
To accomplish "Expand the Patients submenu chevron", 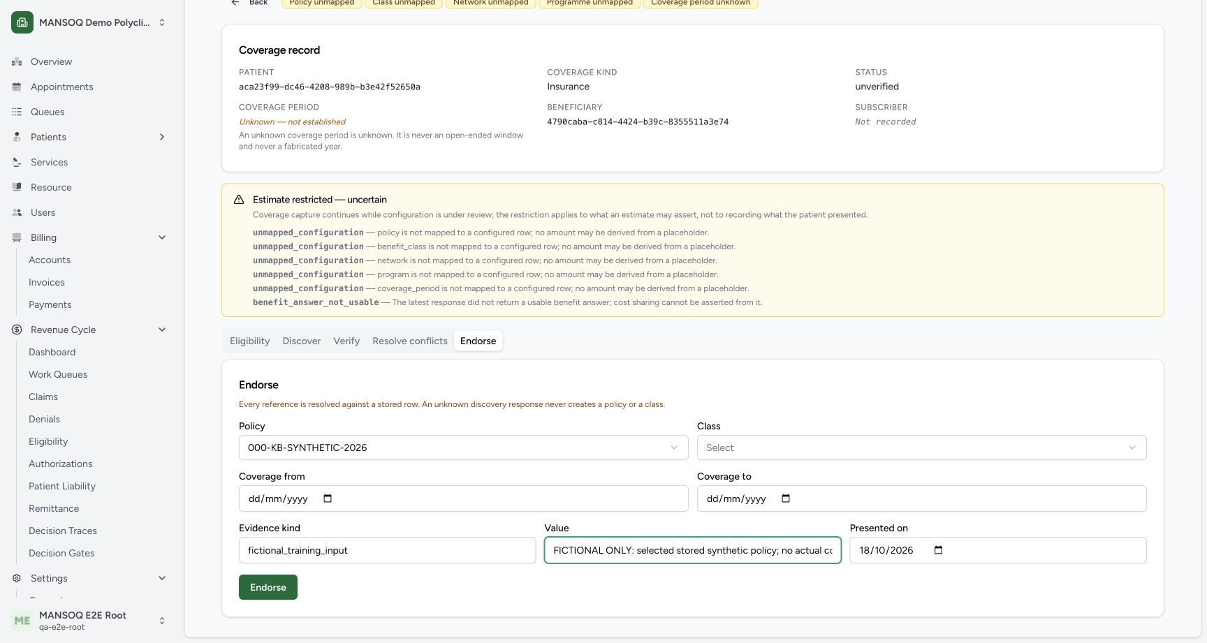I will (x=162, y=137).
